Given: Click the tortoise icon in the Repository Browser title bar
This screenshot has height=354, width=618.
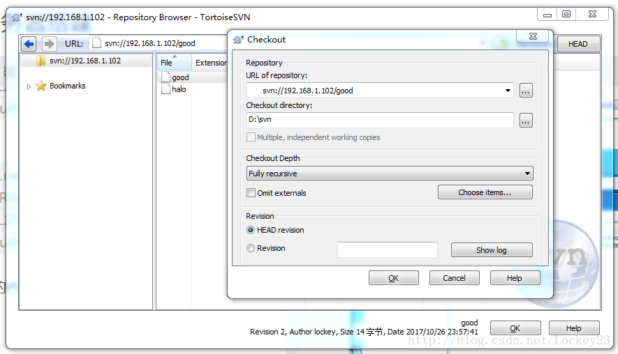Looking at the screenshot, I should pyautogui.click(x=17, y=17).
